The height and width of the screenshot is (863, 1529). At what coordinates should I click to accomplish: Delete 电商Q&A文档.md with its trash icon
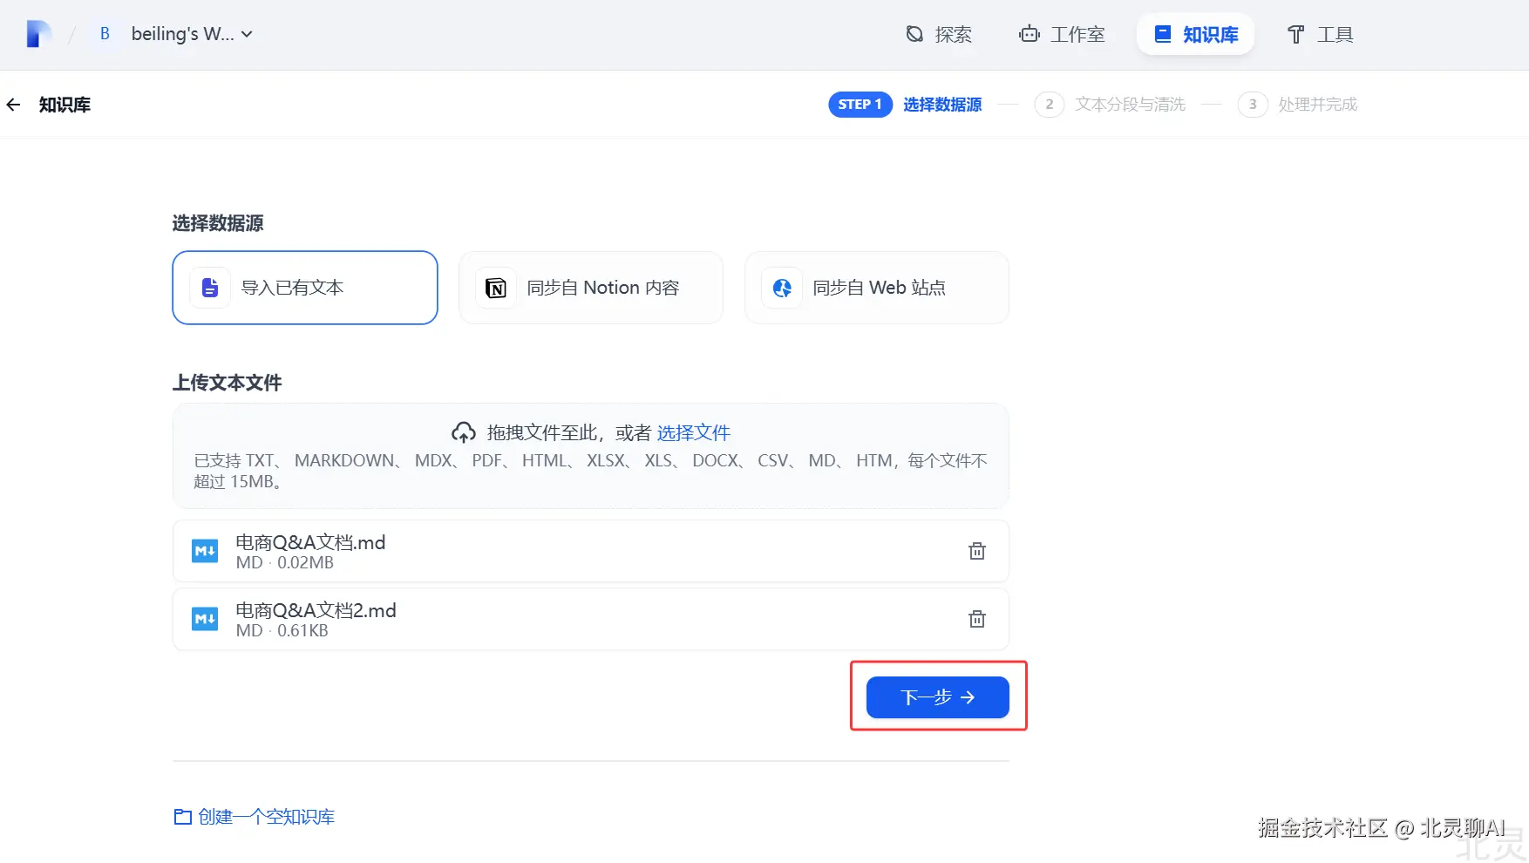977,551
